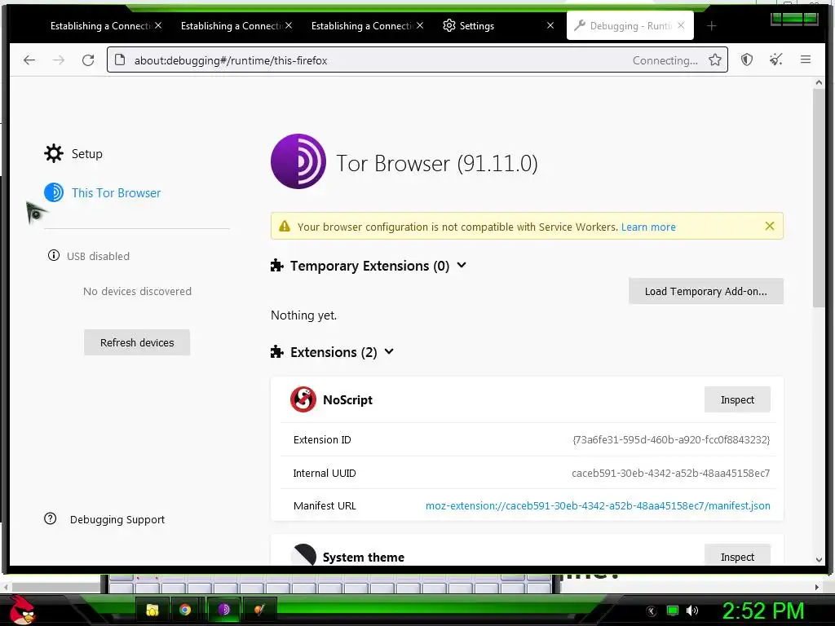Inspect the System theme extension
Image resolution: width=835 pixels, height=626 pixels.
coord(737,556)
